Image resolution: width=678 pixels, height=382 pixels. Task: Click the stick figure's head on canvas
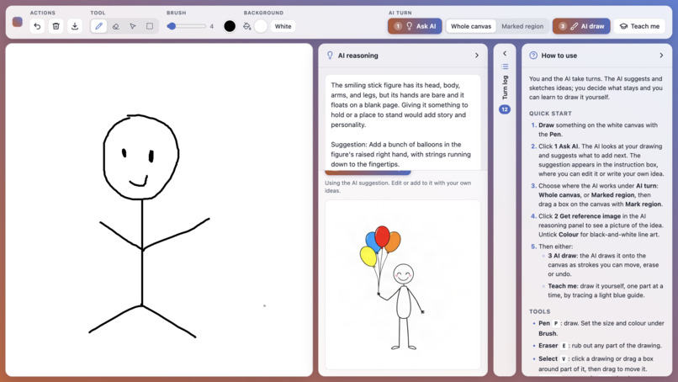[141, 157]
